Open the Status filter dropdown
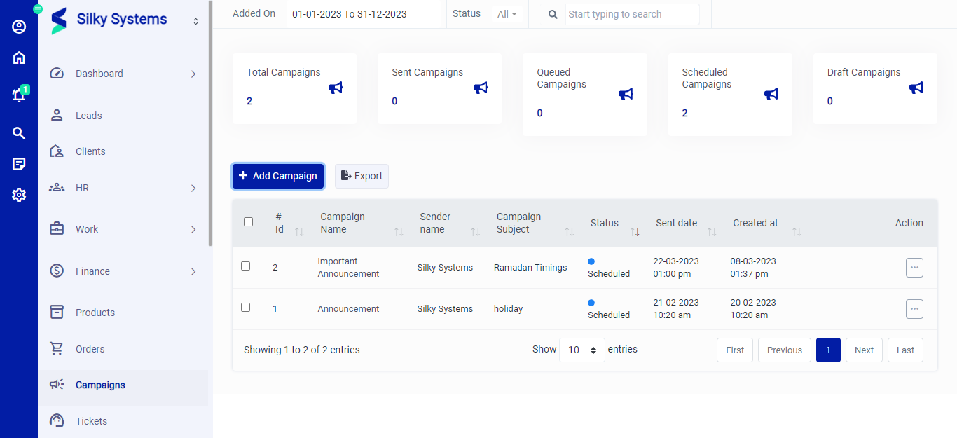The image size is (957, 438). [507, 13]
